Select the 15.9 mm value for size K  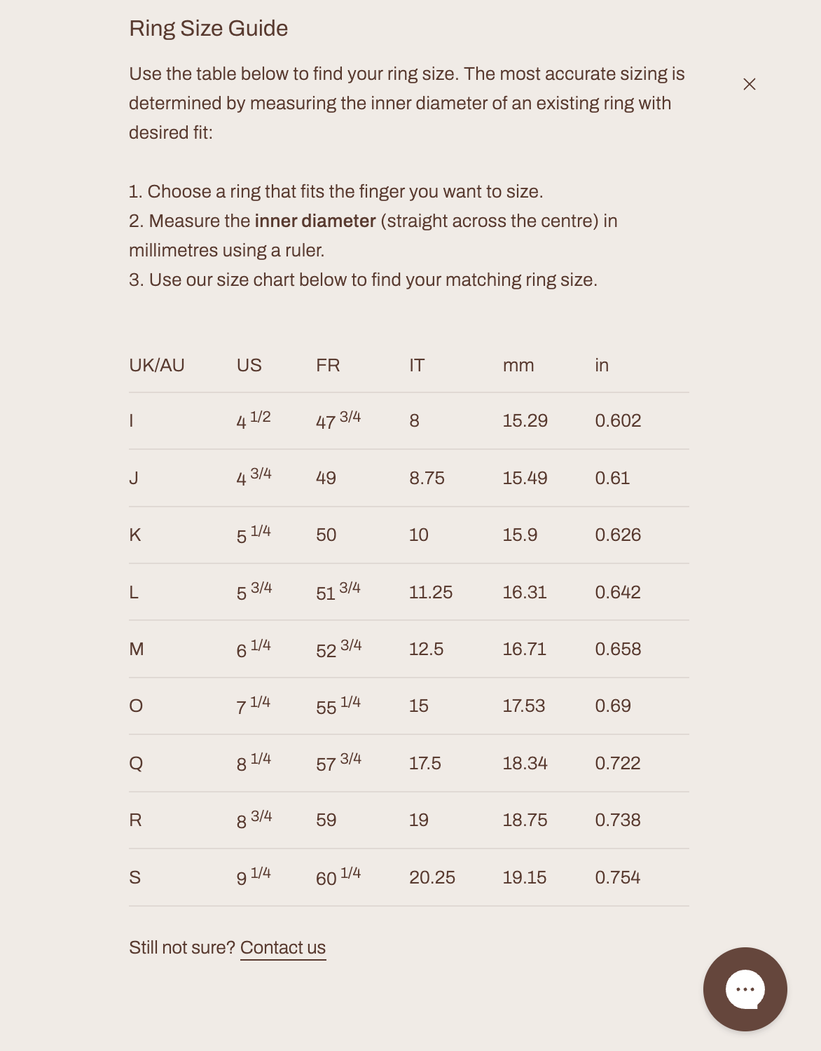coord(520,535)
